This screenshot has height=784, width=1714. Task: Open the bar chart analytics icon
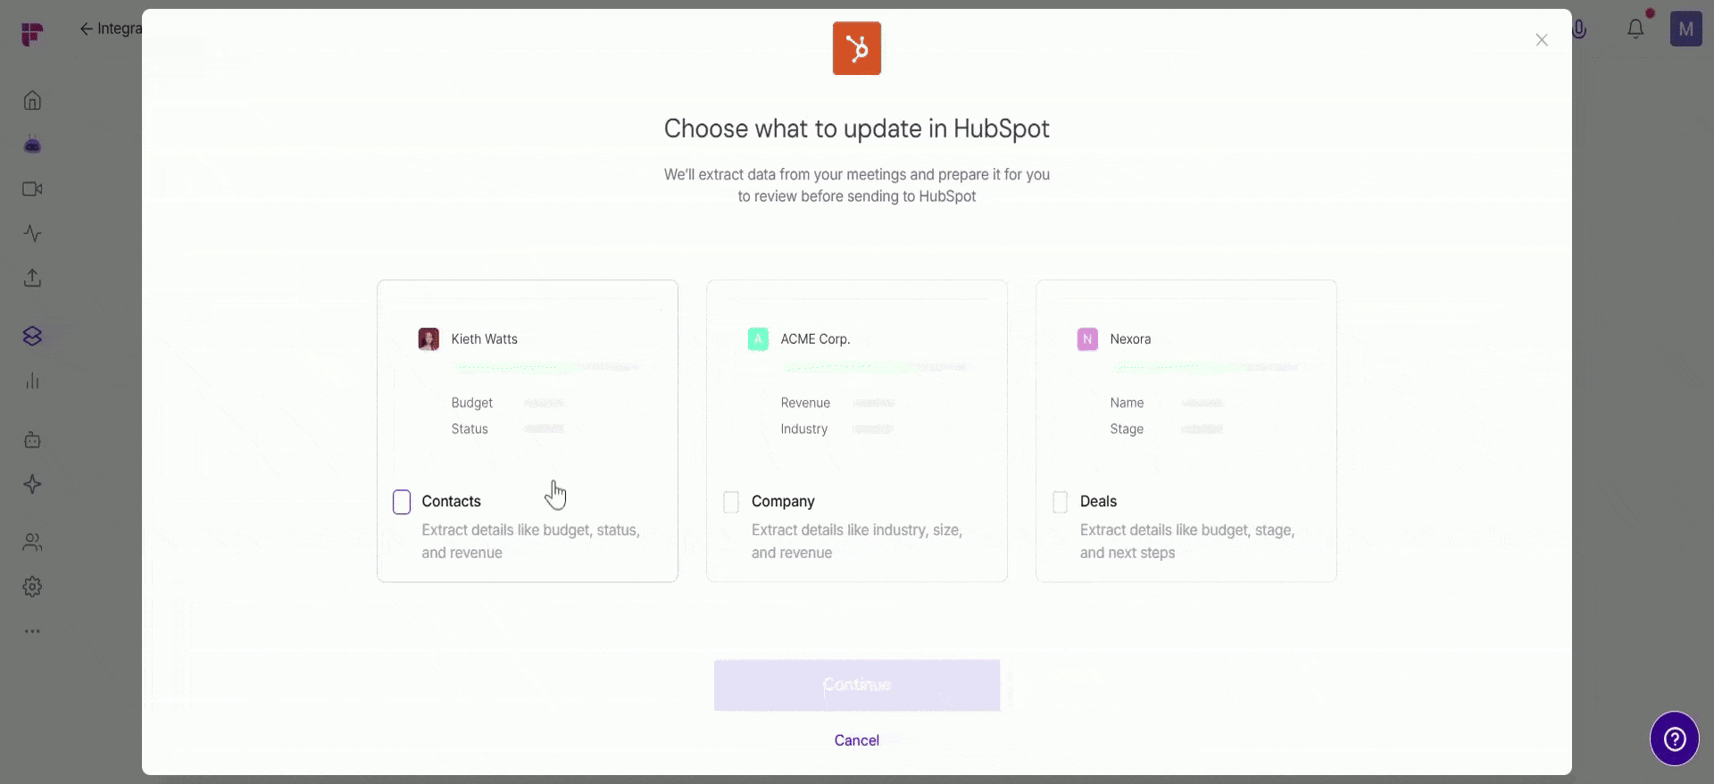[32, 380]
